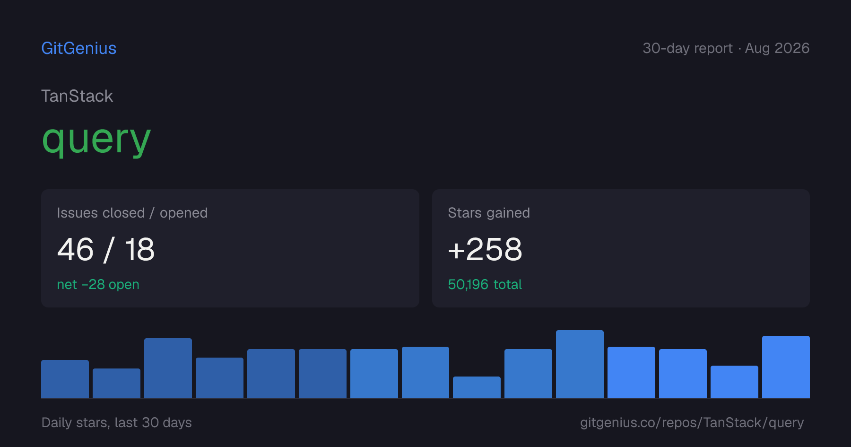The height and width of the screenshot is (447, 851).
Task: Click the first bar in the daily stars chart
Action: [65, 379]
